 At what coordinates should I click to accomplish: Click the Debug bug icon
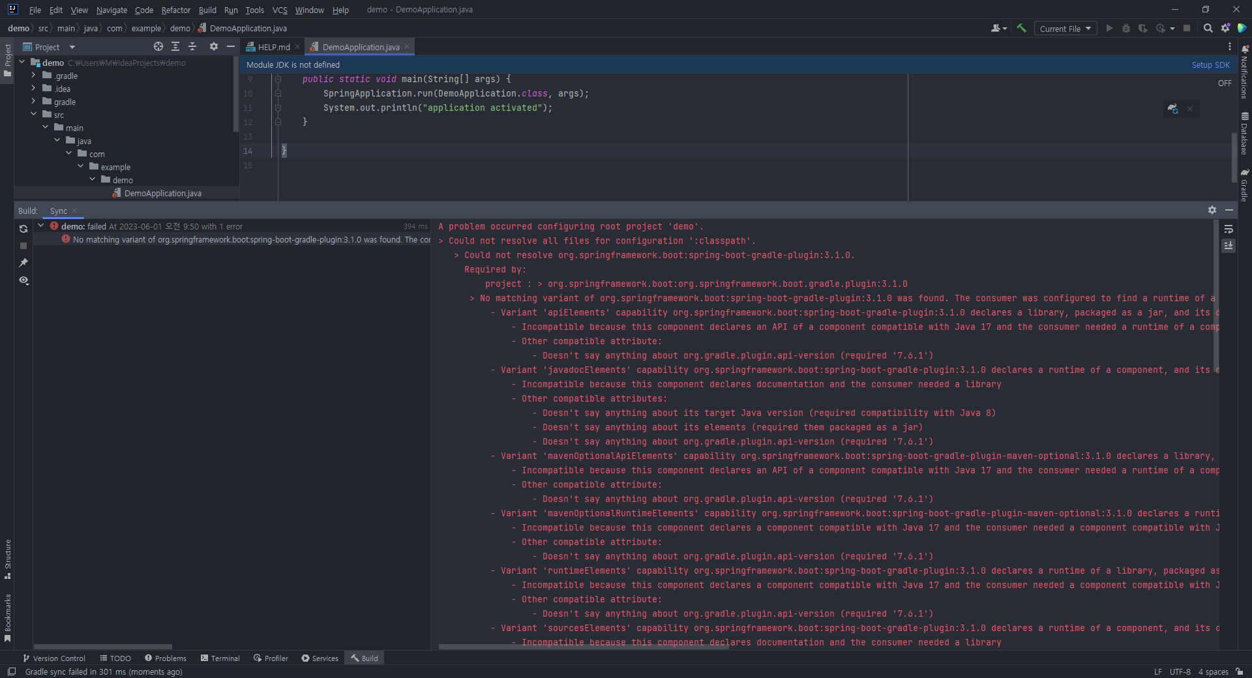coord(1125,28)
